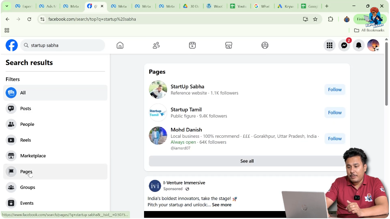
Task: Select the Pages filter
Action: (x=55, y=172)
